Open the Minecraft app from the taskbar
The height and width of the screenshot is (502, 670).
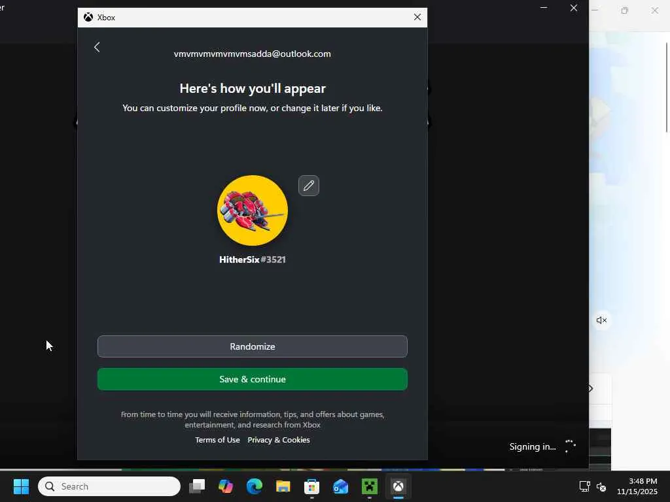[x=370, y=486]
